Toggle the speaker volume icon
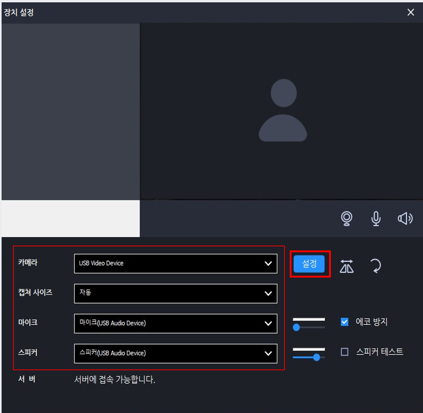 [x=405, y=218]
